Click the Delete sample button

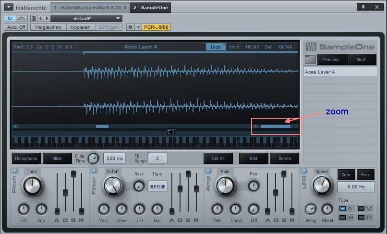click(x=285, y=159)
